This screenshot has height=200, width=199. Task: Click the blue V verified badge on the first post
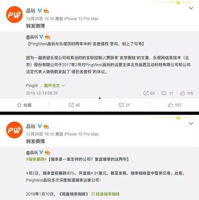(40, 11)
